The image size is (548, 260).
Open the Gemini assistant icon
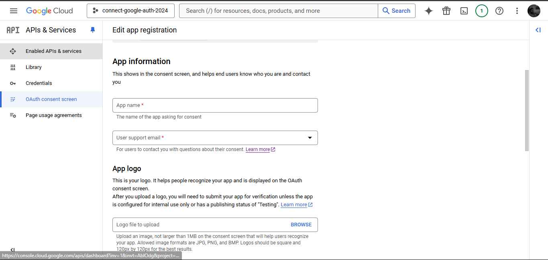pos(428,11)
